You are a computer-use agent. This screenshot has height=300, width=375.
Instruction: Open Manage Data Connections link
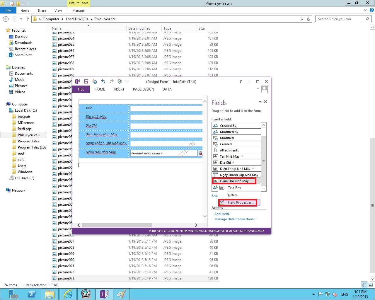click(x=236, y=219)
